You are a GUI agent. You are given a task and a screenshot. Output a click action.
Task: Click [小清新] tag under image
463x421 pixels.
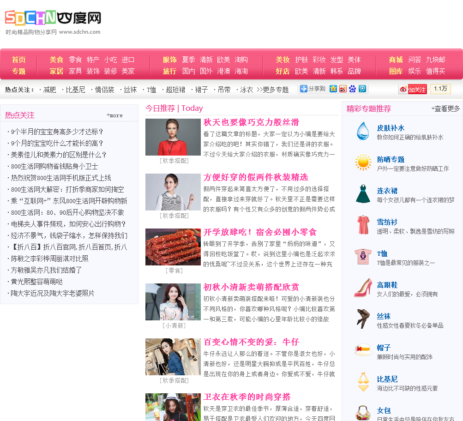point(174,325)
